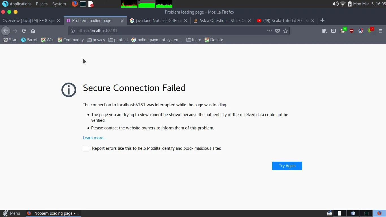This screenshot has width=386, height=217.
Task: Go to the Firefox home page
Action: click(33, 31)
